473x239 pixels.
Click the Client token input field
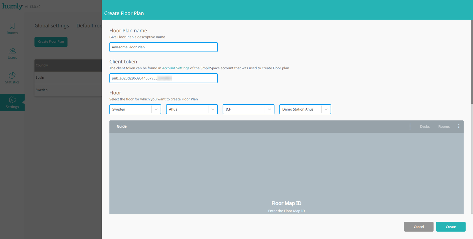click(164, 78)
